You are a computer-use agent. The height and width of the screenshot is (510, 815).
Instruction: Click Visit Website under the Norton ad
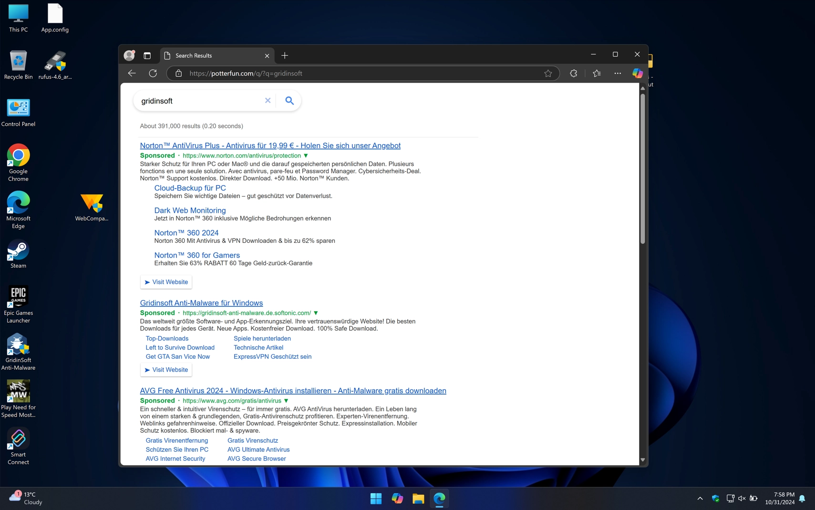click(x=165, y=282)
